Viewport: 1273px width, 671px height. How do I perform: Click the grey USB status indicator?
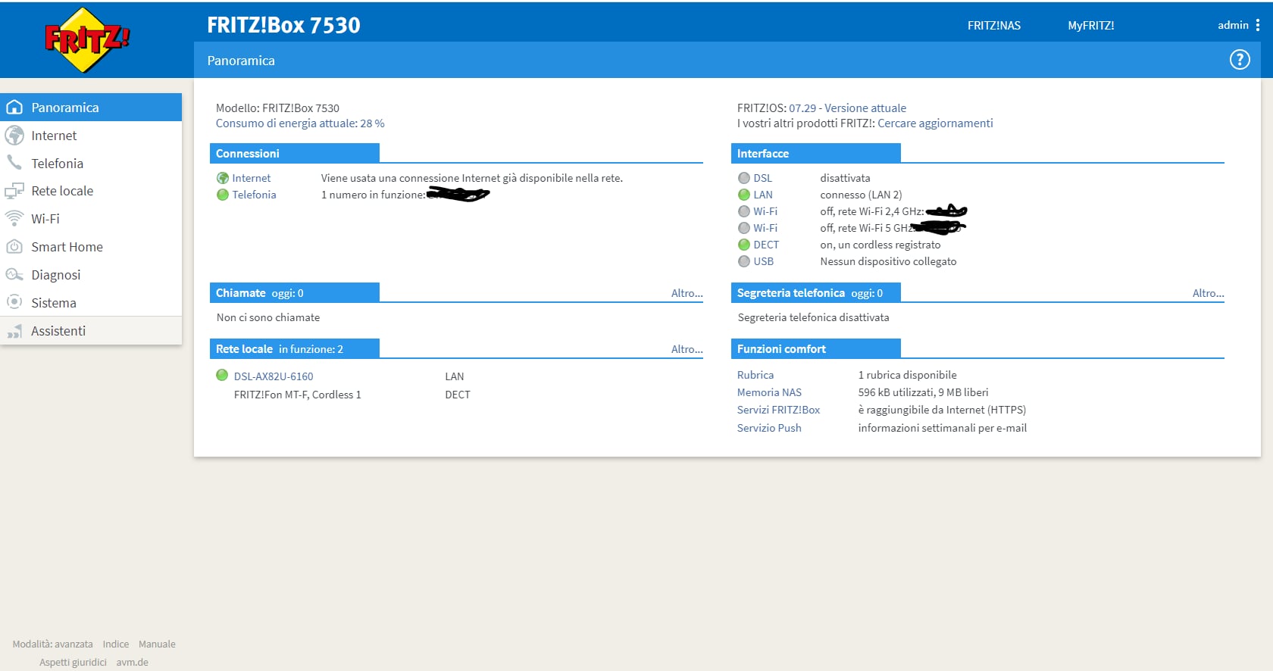(744, 261)
